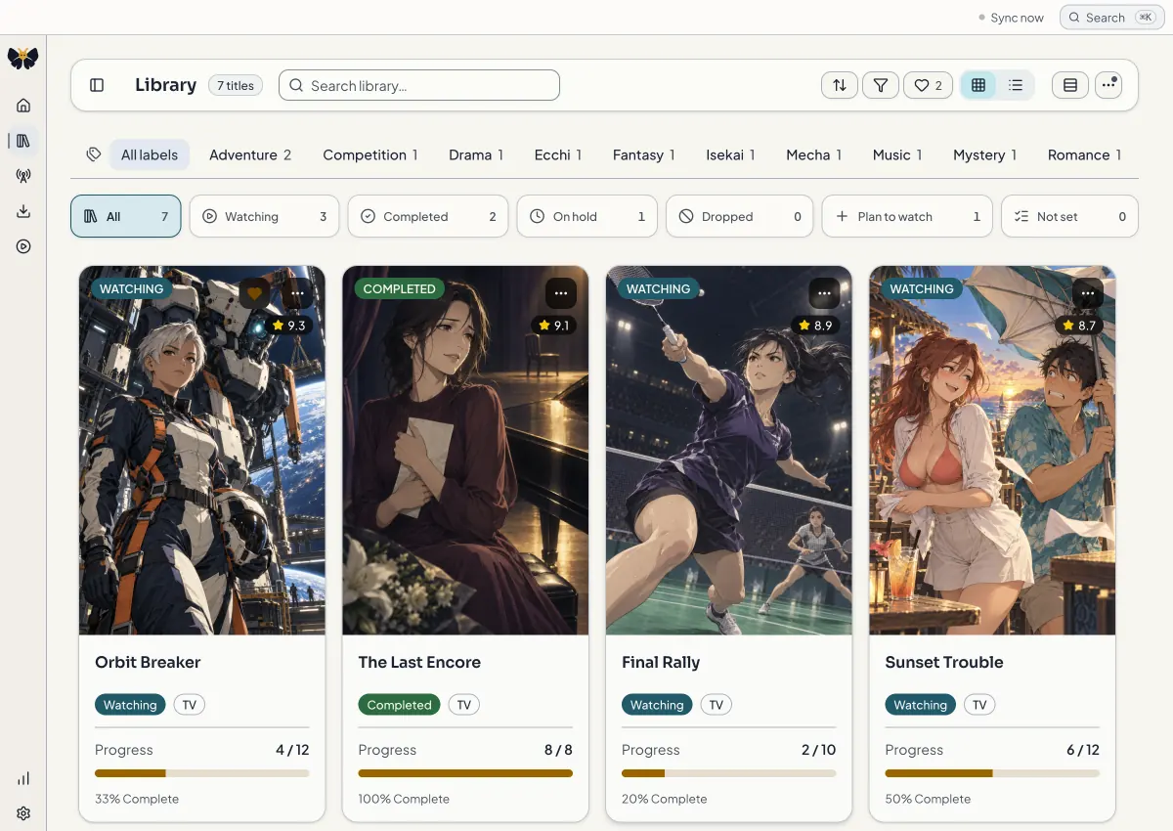The image size is (1173, 831).
Task: Open the broadcast sidebar icon
Action: point(23,176)
